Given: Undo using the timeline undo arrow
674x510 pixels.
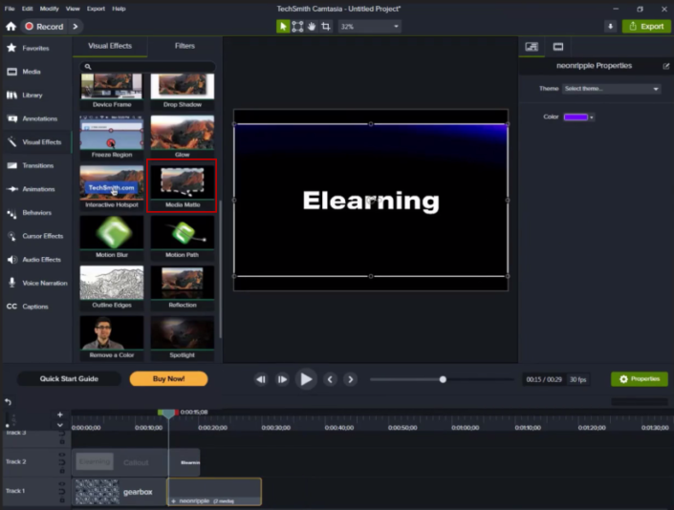Looking at the screenshot, I should pyautogui.click(x=9, y=402).
